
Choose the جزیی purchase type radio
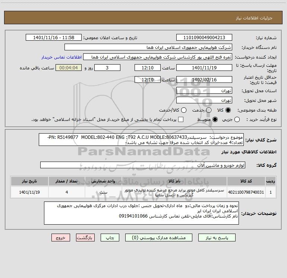pyautogui.click(x=237, y=119)
